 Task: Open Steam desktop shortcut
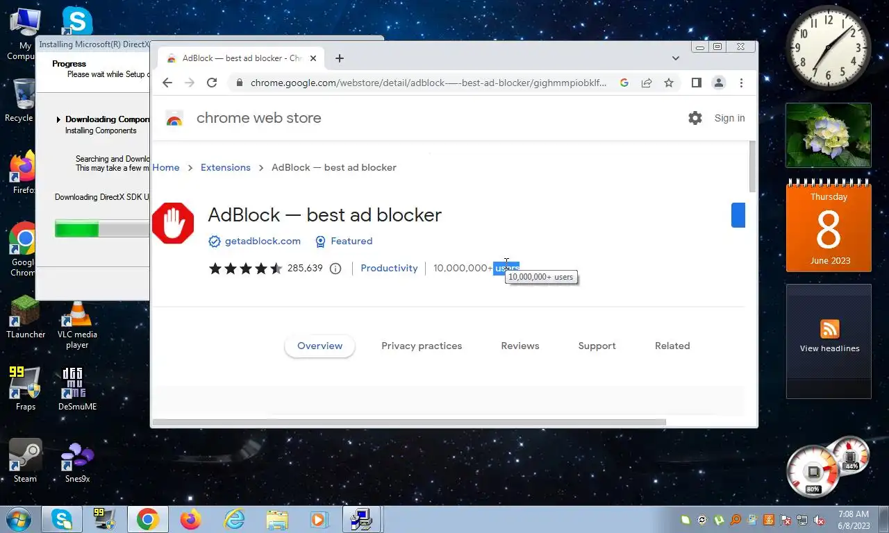click(26, 461)
